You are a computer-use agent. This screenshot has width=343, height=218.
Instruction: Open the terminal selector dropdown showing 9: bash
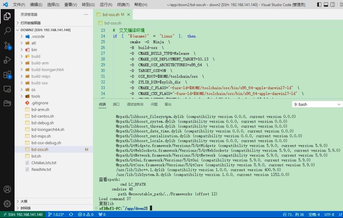[317, 105]
